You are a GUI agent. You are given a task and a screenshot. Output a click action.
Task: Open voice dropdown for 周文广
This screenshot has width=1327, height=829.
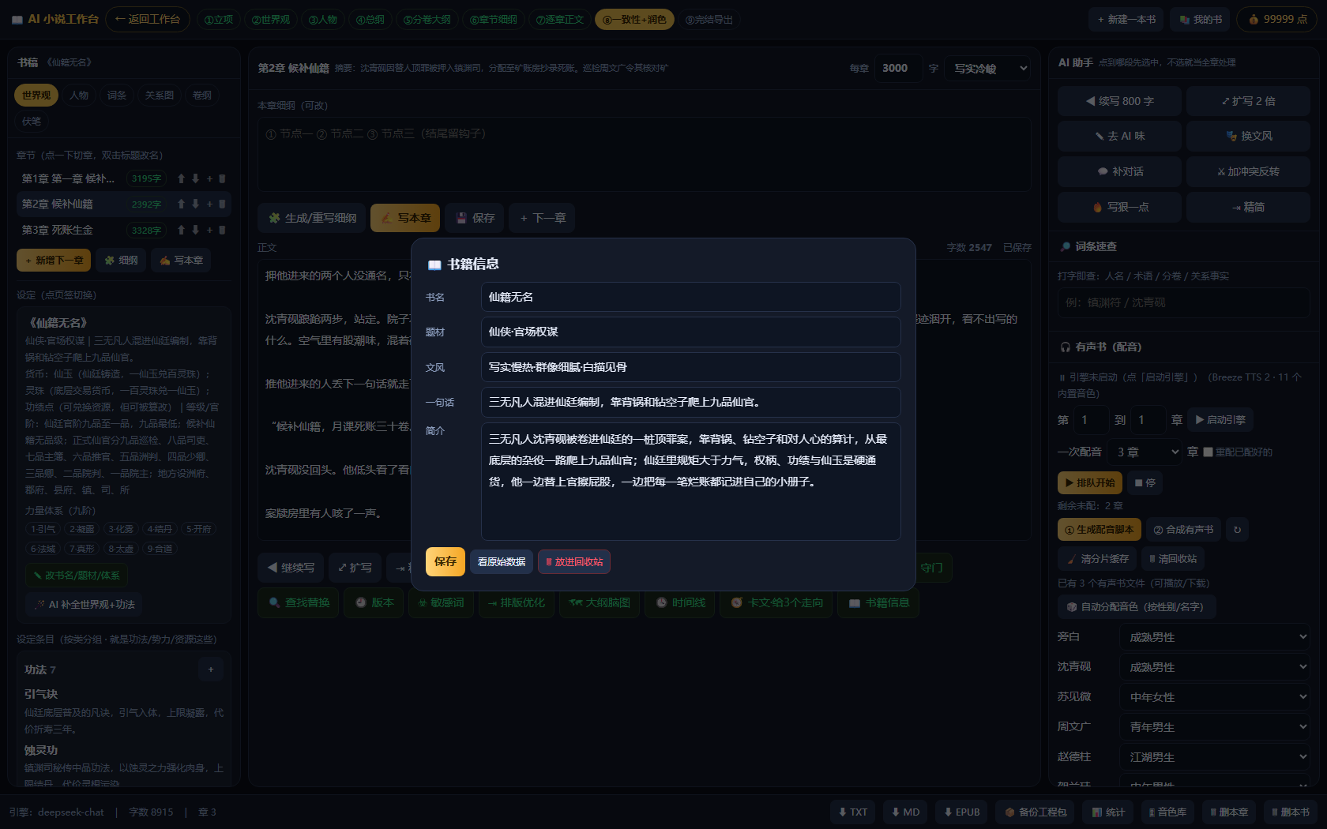tap(1215, 726)
